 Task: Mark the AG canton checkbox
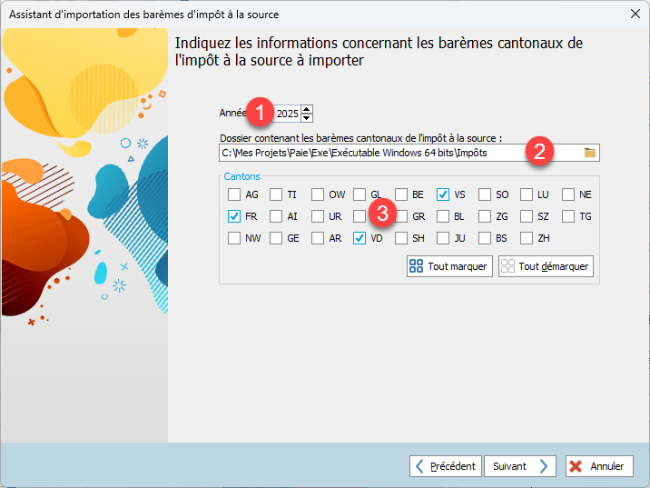[234, 194]
